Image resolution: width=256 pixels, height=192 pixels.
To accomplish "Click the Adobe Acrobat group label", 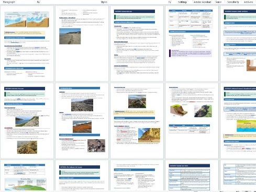I will click(x=202, y=2).
